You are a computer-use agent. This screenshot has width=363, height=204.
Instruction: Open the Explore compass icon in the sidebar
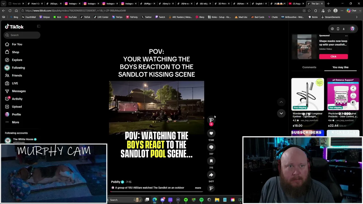click(7, 60)
